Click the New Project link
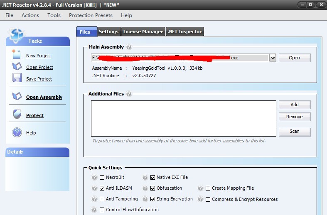Image resolution: width=327 pixels, height=215 pixels. 39,56
